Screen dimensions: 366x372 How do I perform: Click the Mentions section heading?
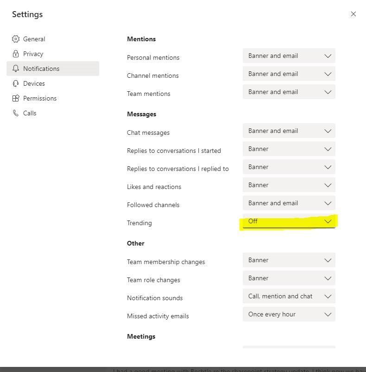[141, 39]
